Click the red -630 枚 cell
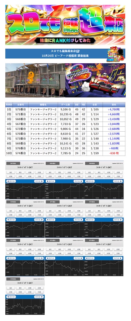Viewport: 131px width, 321px height. click(114, 153)
